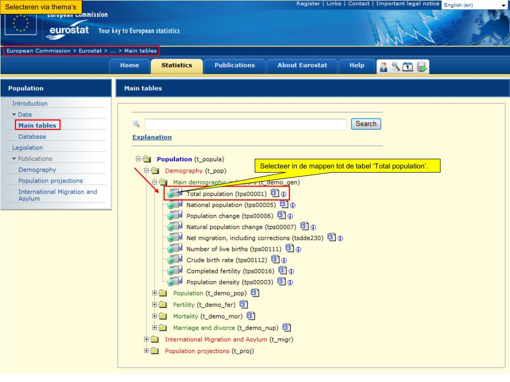
Task: Expand the Marriage and divorce folder
Action: coord(154,328)
